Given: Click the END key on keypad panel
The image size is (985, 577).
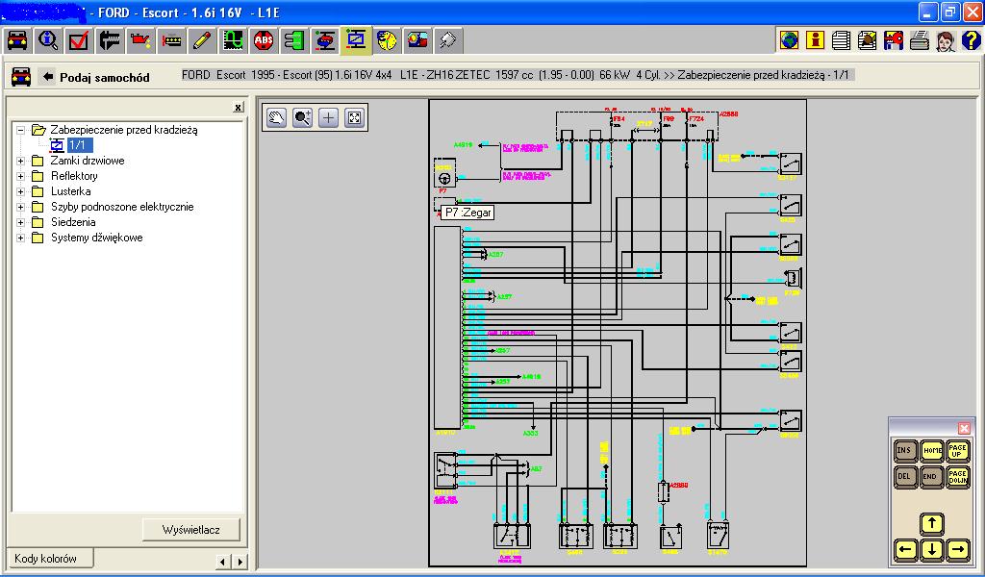Looking at the screenshot, I should [931, 476].
